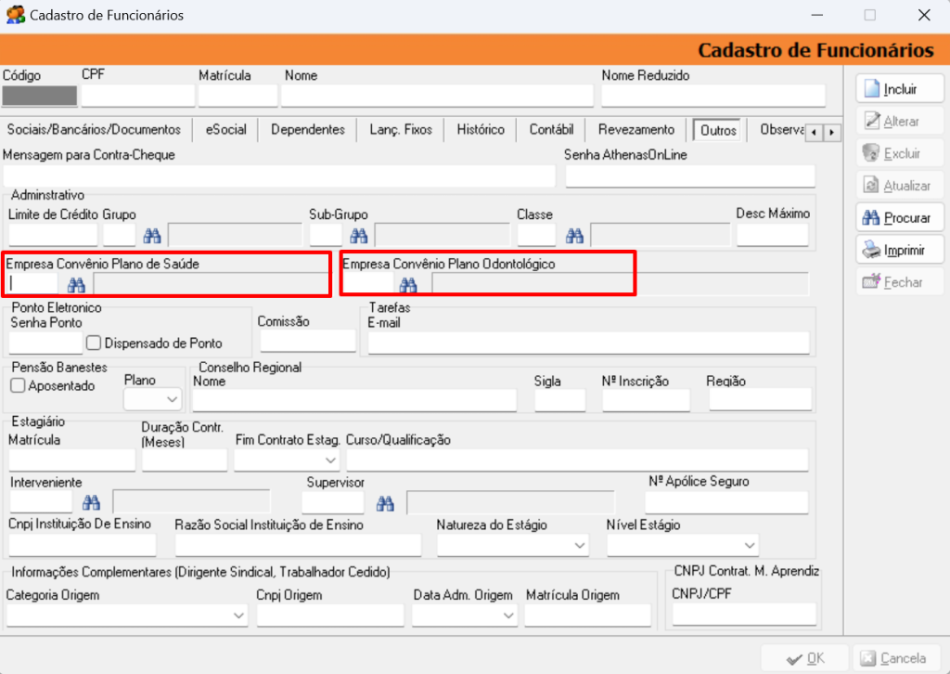Click Razão Social Instituição de Ensino field
950x674 pixels.
tap(298, 545)
